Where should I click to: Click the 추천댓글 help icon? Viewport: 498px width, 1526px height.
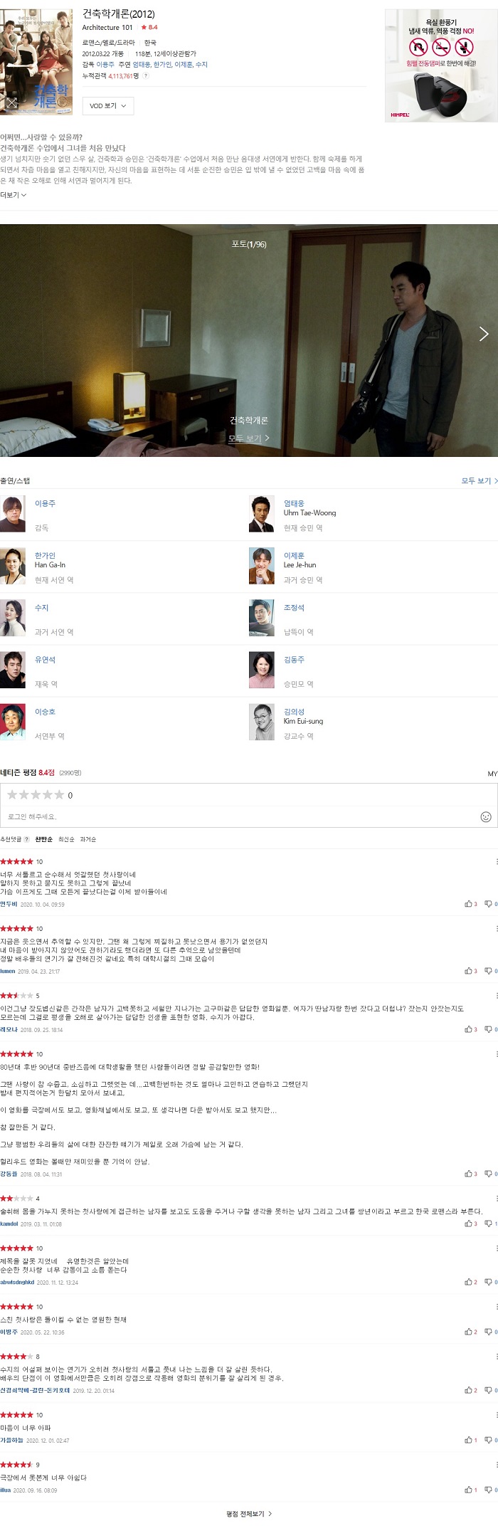(27, 840)
